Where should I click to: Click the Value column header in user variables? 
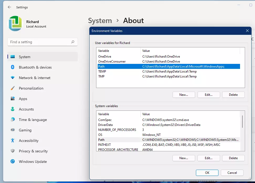tap(190, 51)
